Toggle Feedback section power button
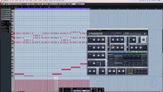Image resolution: width=163 pixels, height=92 pixels. (99, 67)
